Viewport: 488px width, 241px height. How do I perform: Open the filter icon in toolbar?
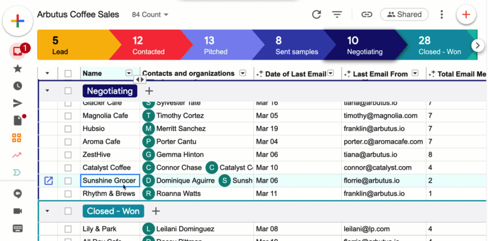(337, 15)
